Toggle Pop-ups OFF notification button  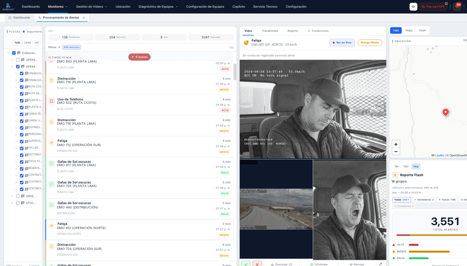[x=433, y=7]
